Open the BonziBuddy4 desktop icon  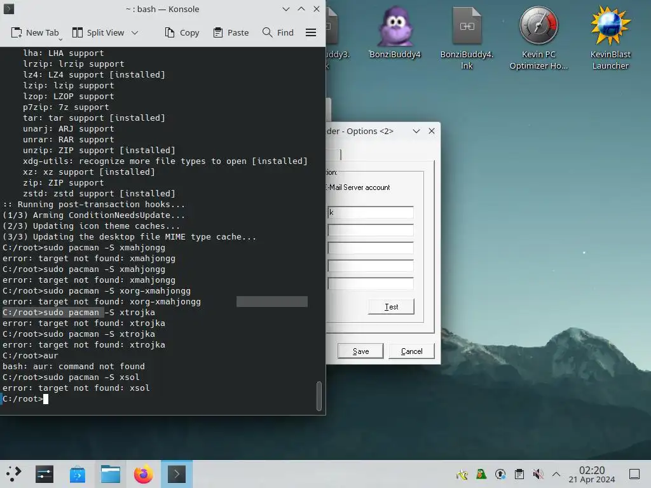pos(395,33)
